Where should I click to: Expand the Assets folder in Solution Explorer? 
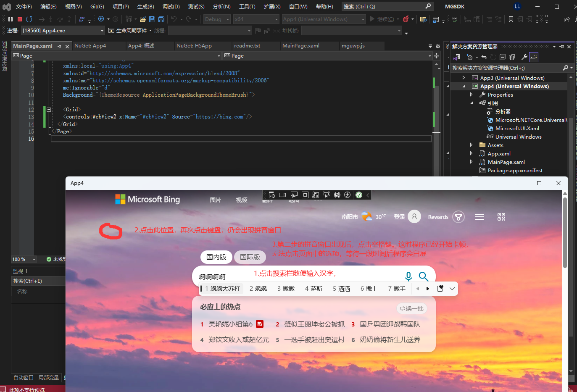[x=471, y=145]
